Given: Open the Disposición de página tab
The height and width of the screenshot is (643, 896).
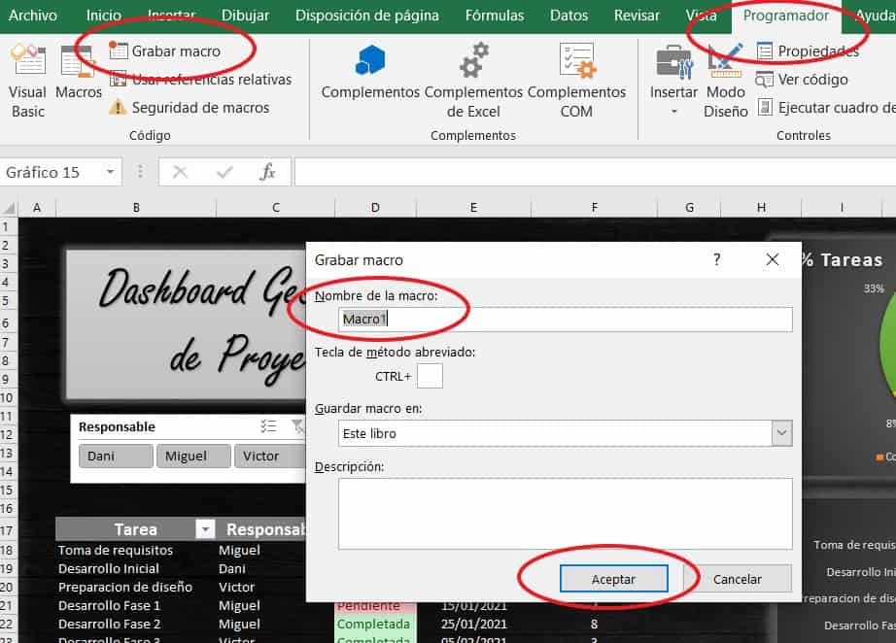Looking at the screenshot, I should [367, 16].
